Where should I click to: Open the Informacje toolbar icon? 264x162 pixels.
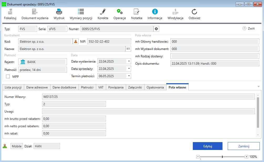point(155,12)
